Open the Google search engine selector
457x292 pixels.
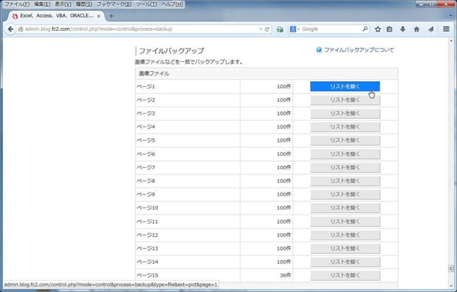tap(294, 29)
